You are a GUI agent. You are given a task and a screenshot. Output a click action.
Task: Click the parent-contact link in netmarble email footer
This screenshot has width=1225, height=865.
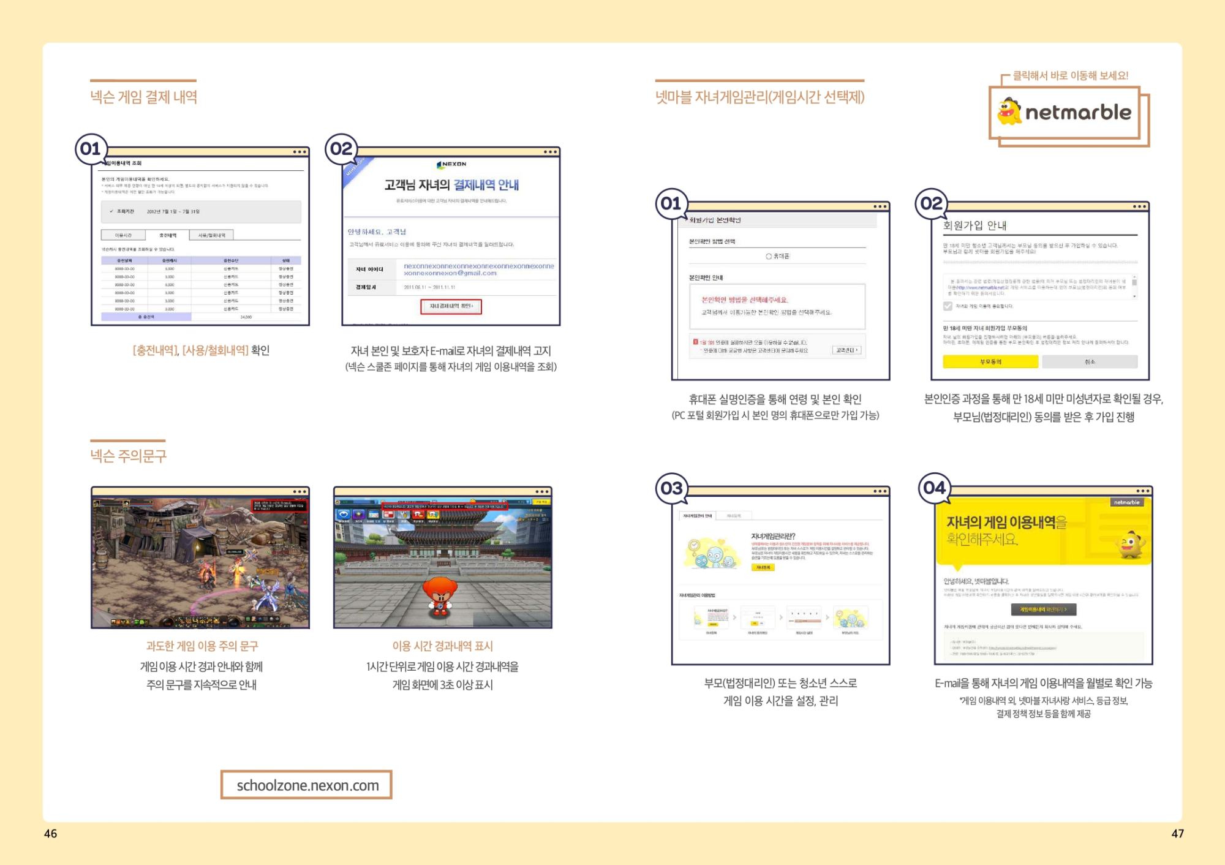1023,648
